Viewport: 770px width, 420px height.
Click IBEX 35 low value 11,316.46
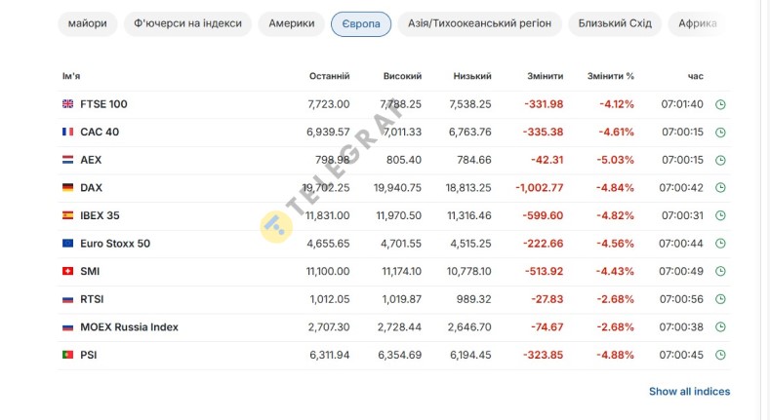(x=469, y=215)
